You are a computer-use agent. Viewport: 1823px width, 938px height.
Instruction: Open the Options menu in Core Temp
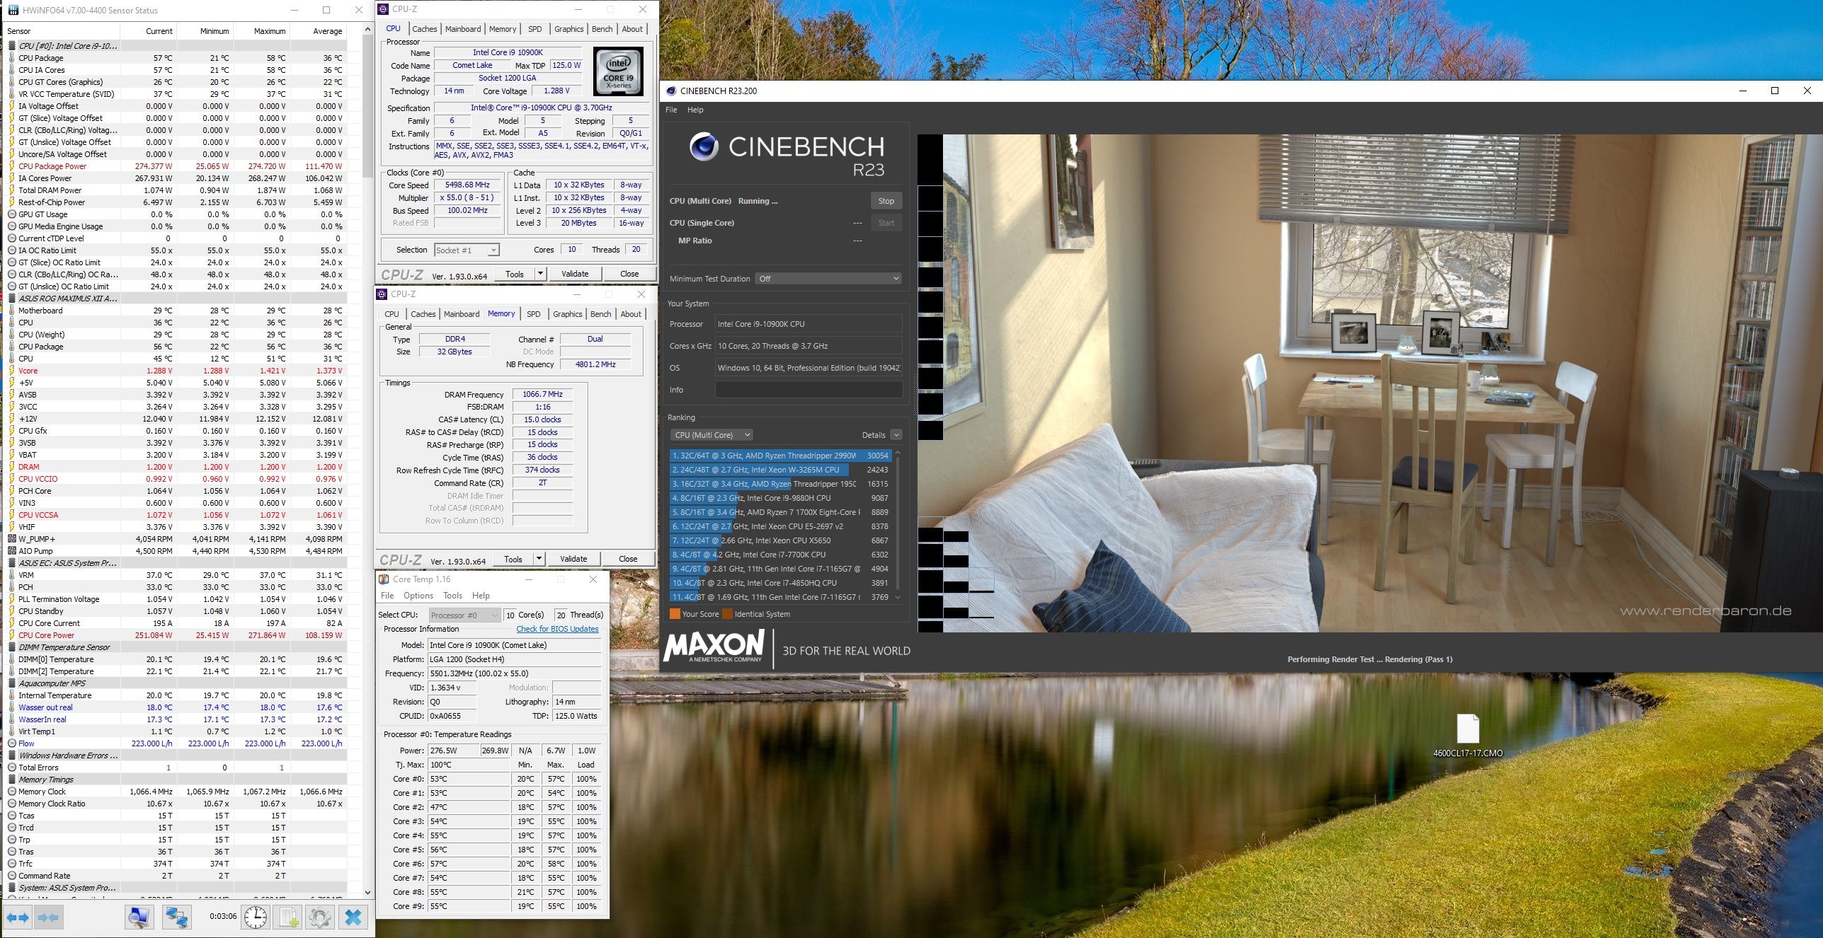(418, 596)
